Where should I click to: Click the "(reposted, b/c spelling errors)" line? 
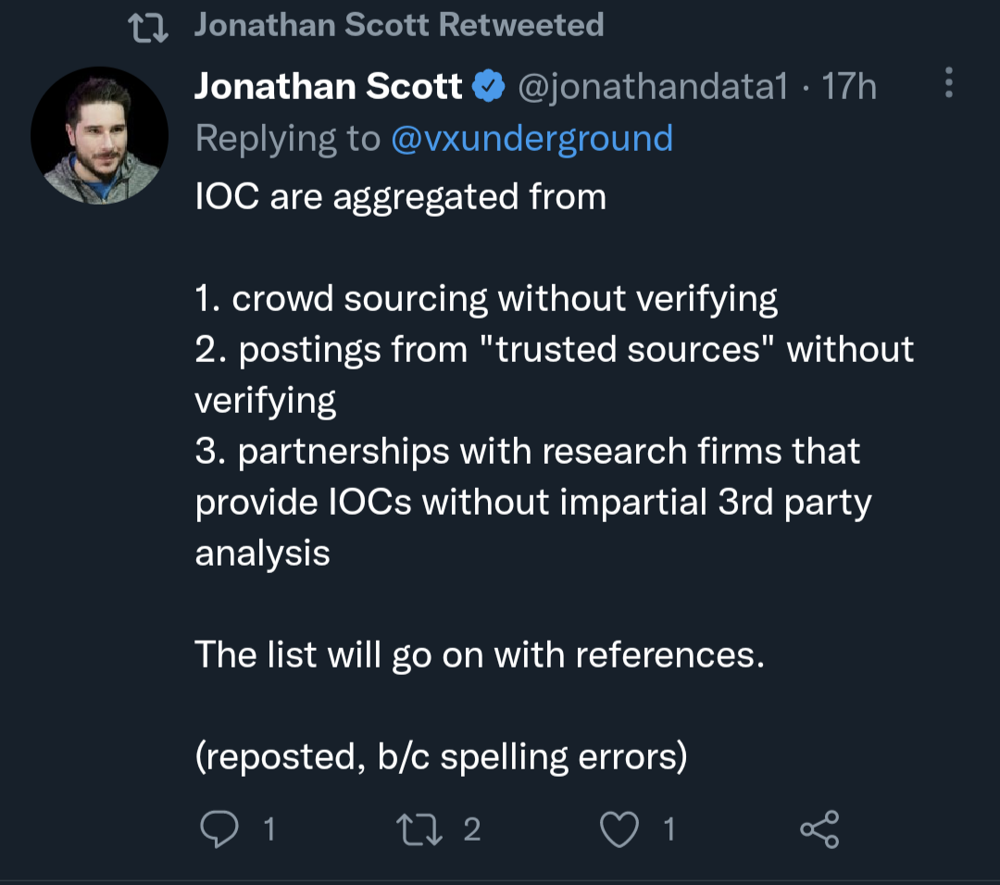441,756
